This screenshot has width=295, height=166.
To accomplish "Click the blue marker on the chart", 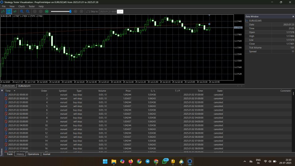I will [209, 24].
